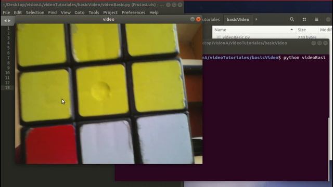Open the Edit menu
333x187 pixels.
18,12
